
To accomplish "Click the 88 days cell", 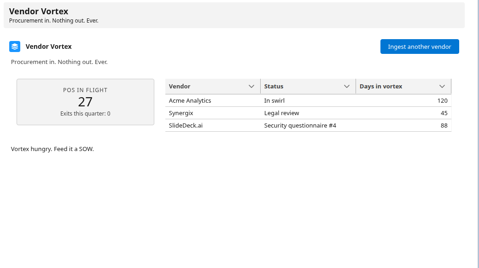I will (x=403, y=126).
